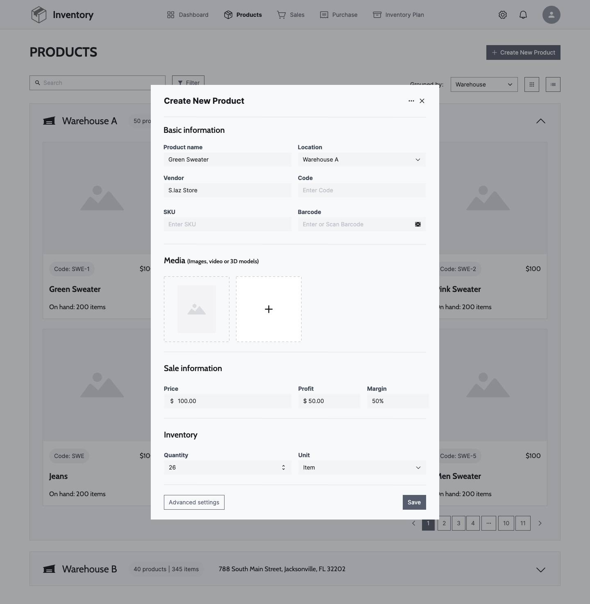This screenshot has width=590, height=604.
Task: Open Advanced settings
Action: point(194,502)
